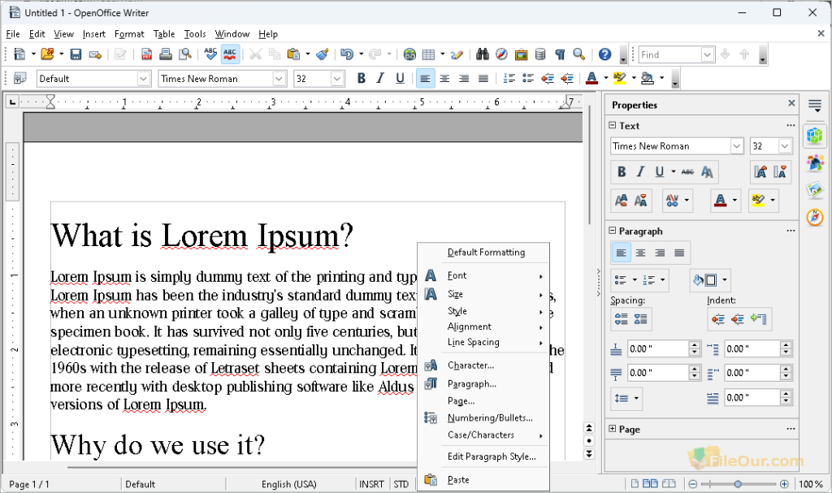Open the spelling and grammar checker
The image size is (832, 493).
click(210, 54)
